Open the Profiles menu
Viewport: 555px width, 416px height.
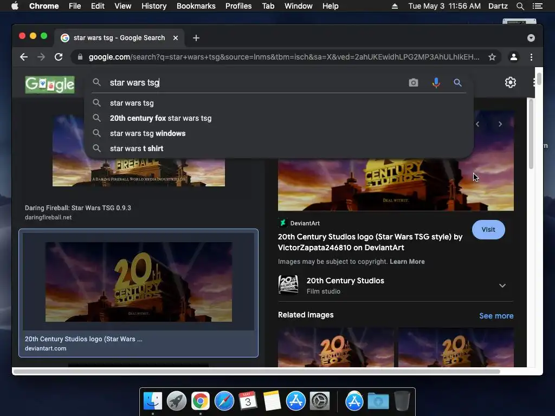[238, 6]
